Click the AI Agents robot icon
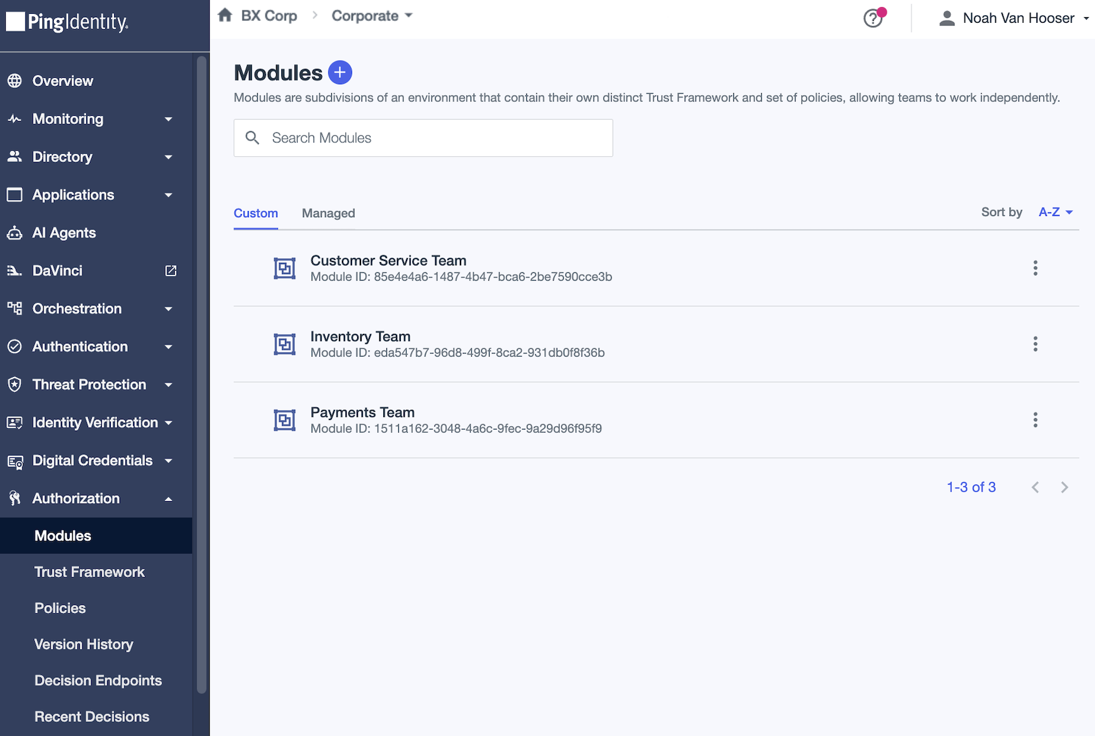This screenshot has width=1095, height=736. pos(15,233)
